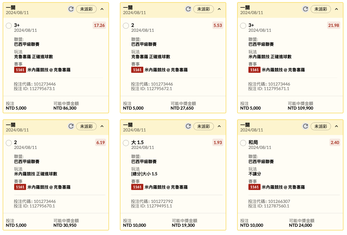Click the 17.26 odds badge
The height and width of the screenshot is (235, 347).
(99, 25)
